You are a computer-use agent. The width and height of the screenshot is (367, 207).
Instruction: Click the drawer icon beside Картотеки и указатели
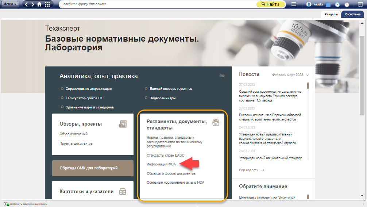point(123,191)
